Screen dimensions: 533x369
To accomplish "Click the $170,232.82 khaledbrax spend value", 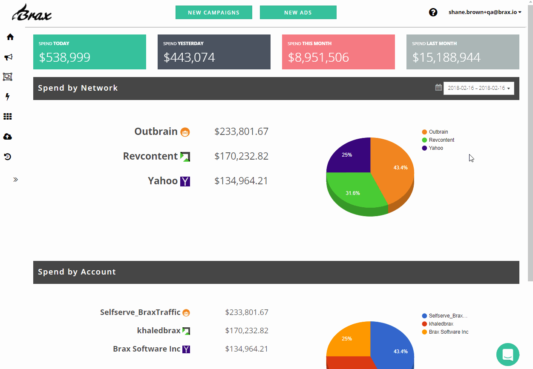I will 247,331.
